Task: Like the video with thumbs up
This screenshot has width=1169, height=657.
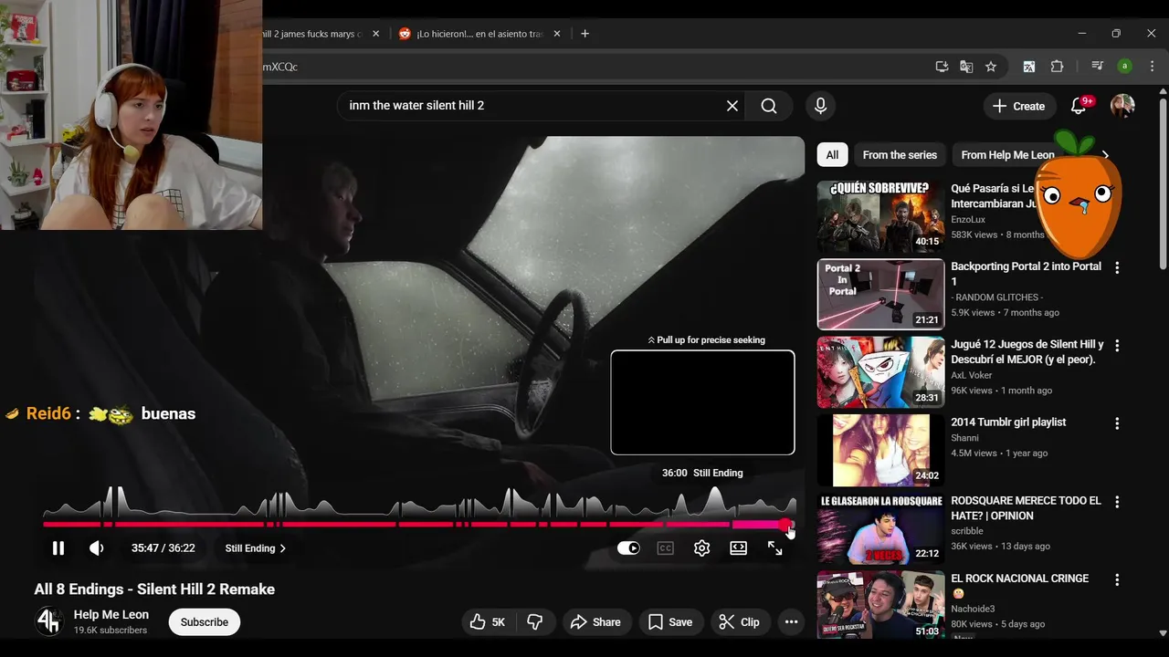Action: click(488, 622)
